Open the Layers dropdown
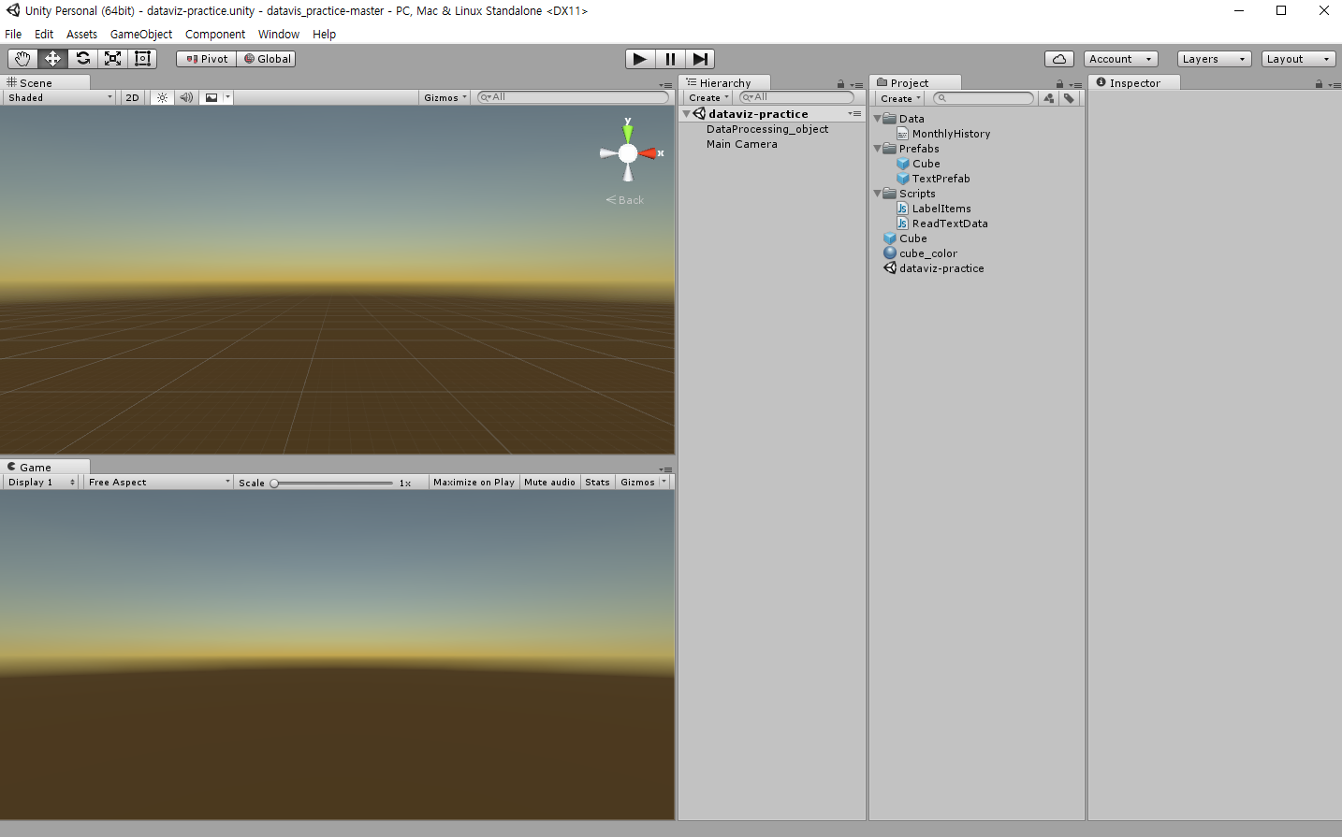 1214,59
